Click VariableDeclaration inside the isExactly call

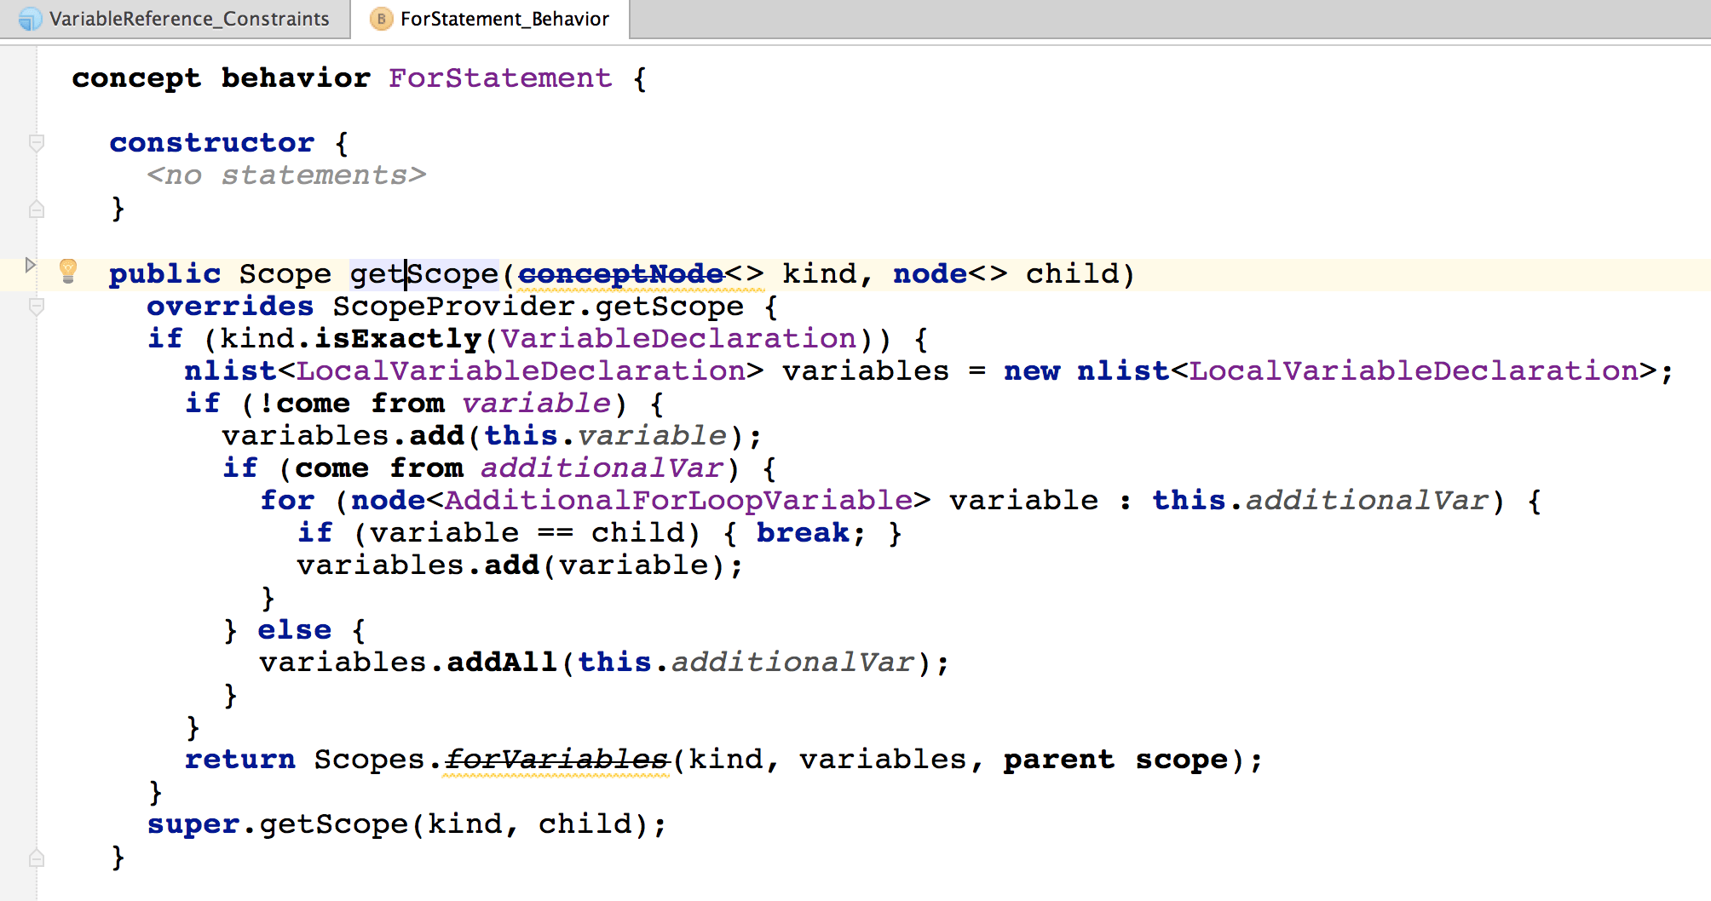point(678,339)
